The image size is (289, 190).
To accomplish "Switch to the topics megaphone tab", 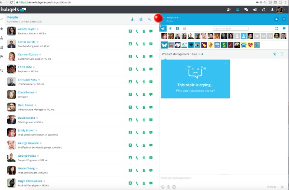I will click(x=163, y=28).
